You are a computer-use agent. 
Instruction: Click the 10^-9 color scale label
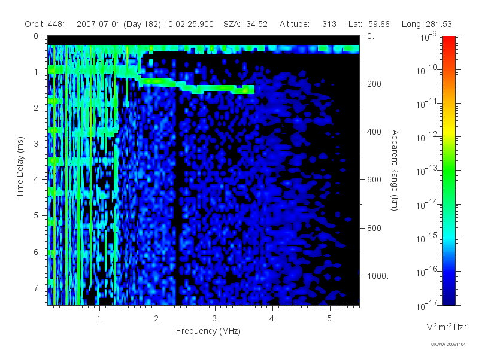429,37
